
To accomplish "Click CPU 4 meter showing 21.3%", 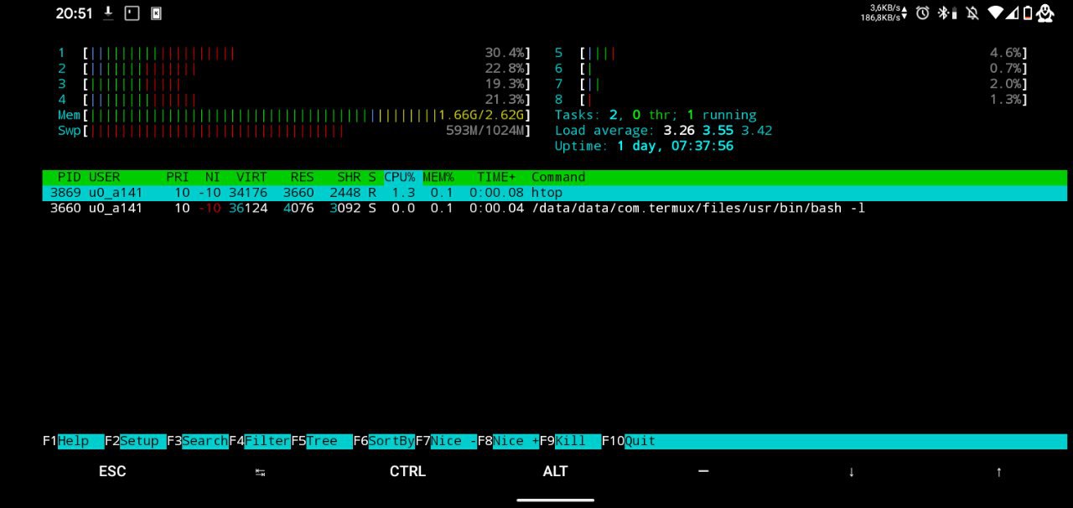I will tap(294, 100).
